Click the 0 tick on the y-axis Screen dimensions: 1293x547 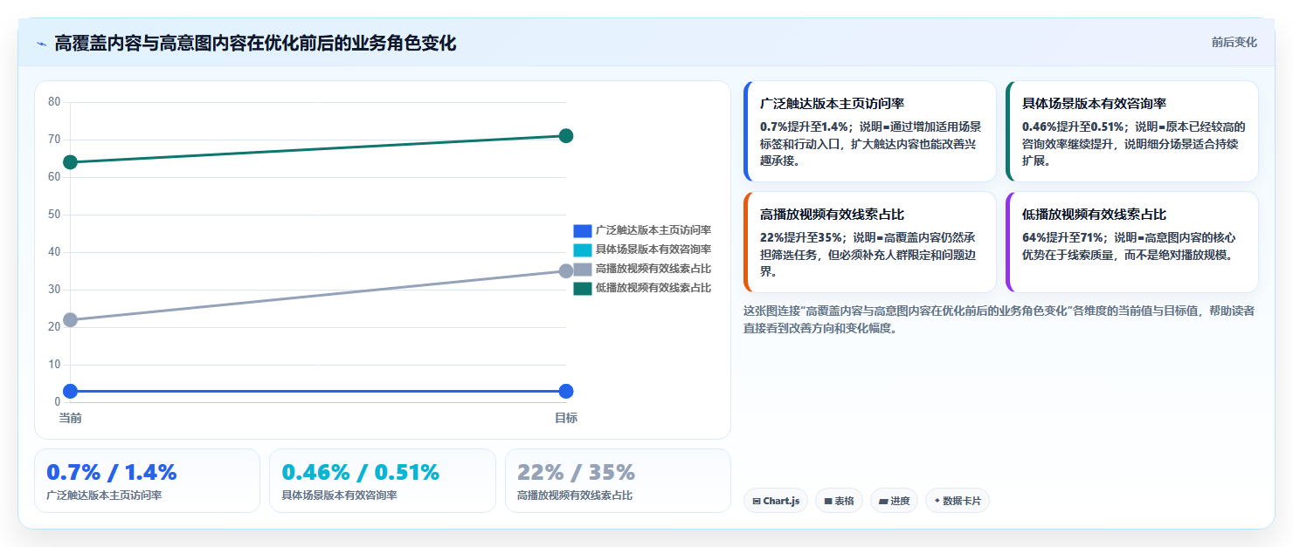coord(58,402)
